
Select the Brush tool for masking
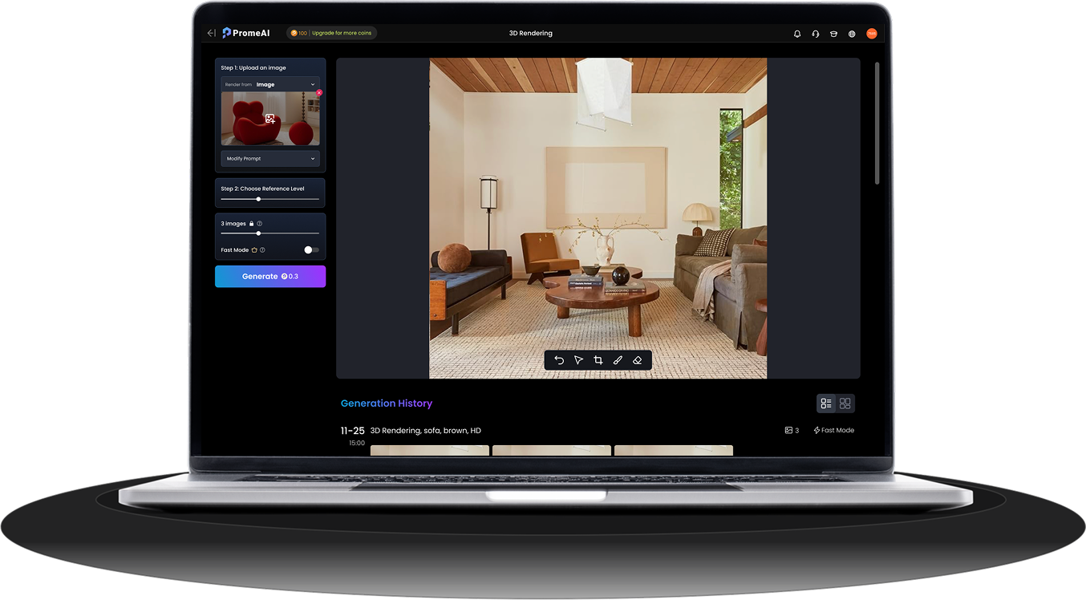(618, 359)
